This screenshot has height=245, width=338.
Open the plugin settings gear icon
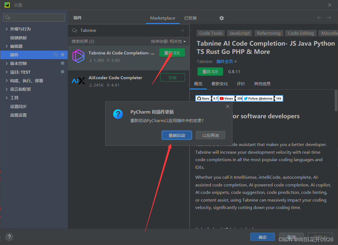tap(222, 18)
